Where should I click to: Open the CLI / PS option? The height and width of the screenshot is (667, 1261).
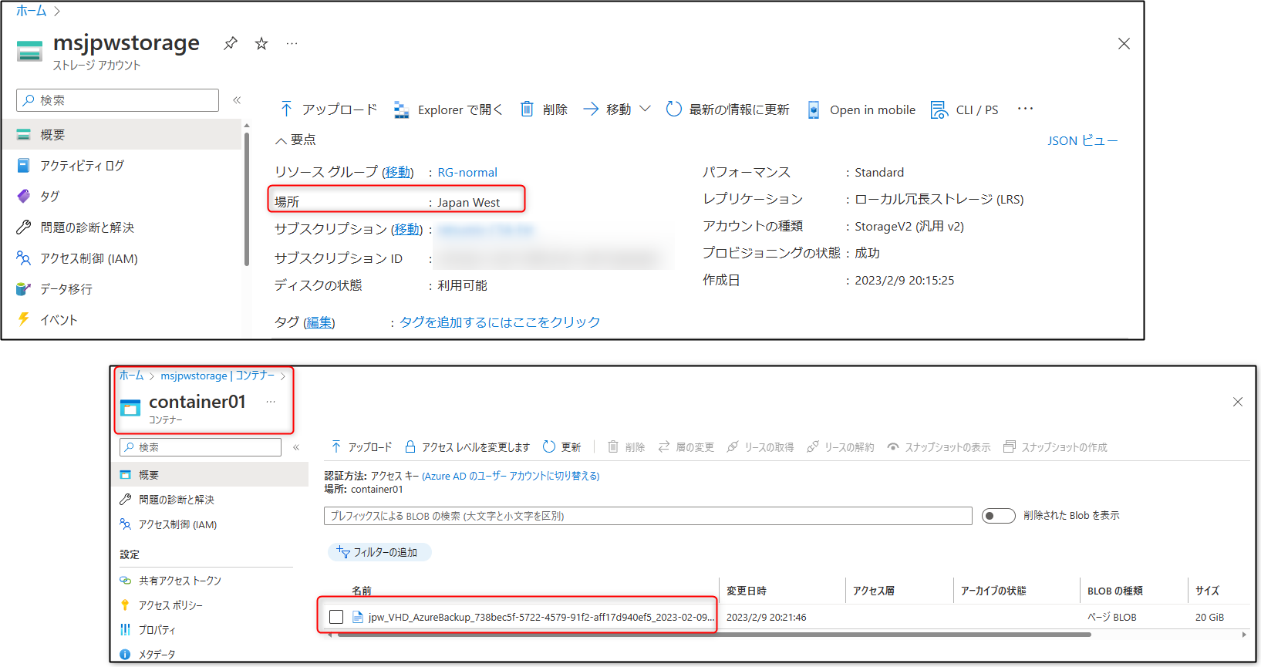tap(965, 109)
